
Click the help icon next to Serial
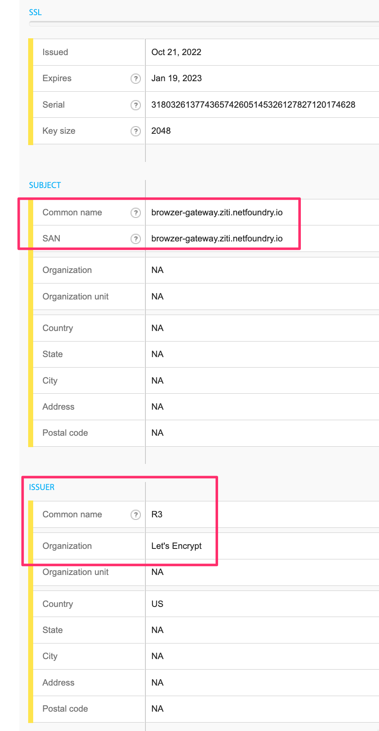click(135, 105)
